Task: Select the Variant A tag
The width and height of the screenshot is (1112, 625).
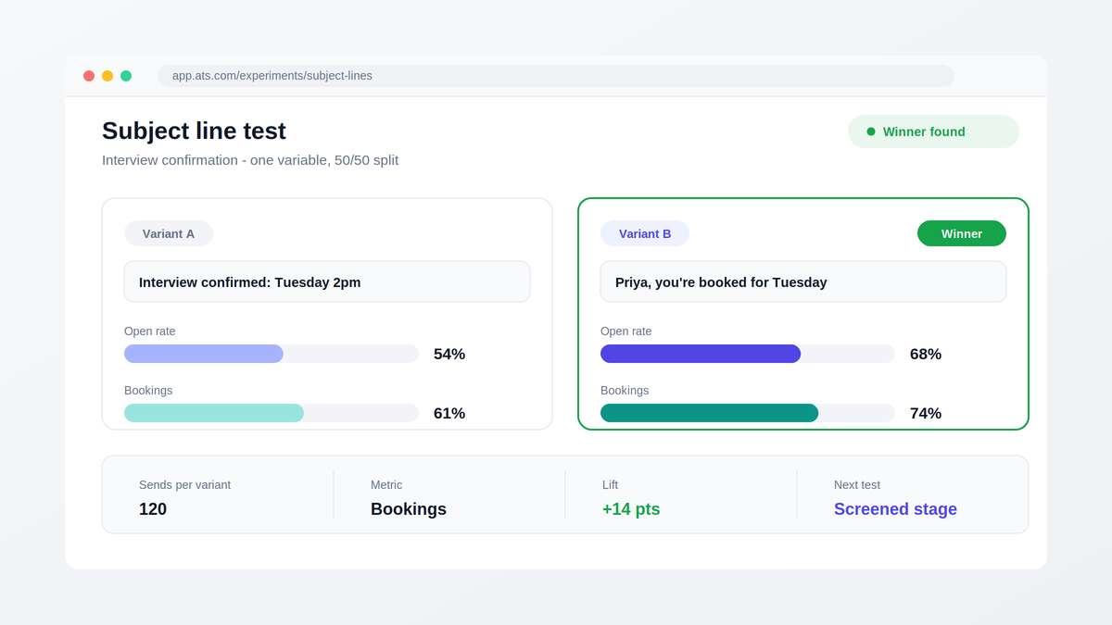Action: pos(169,233)
